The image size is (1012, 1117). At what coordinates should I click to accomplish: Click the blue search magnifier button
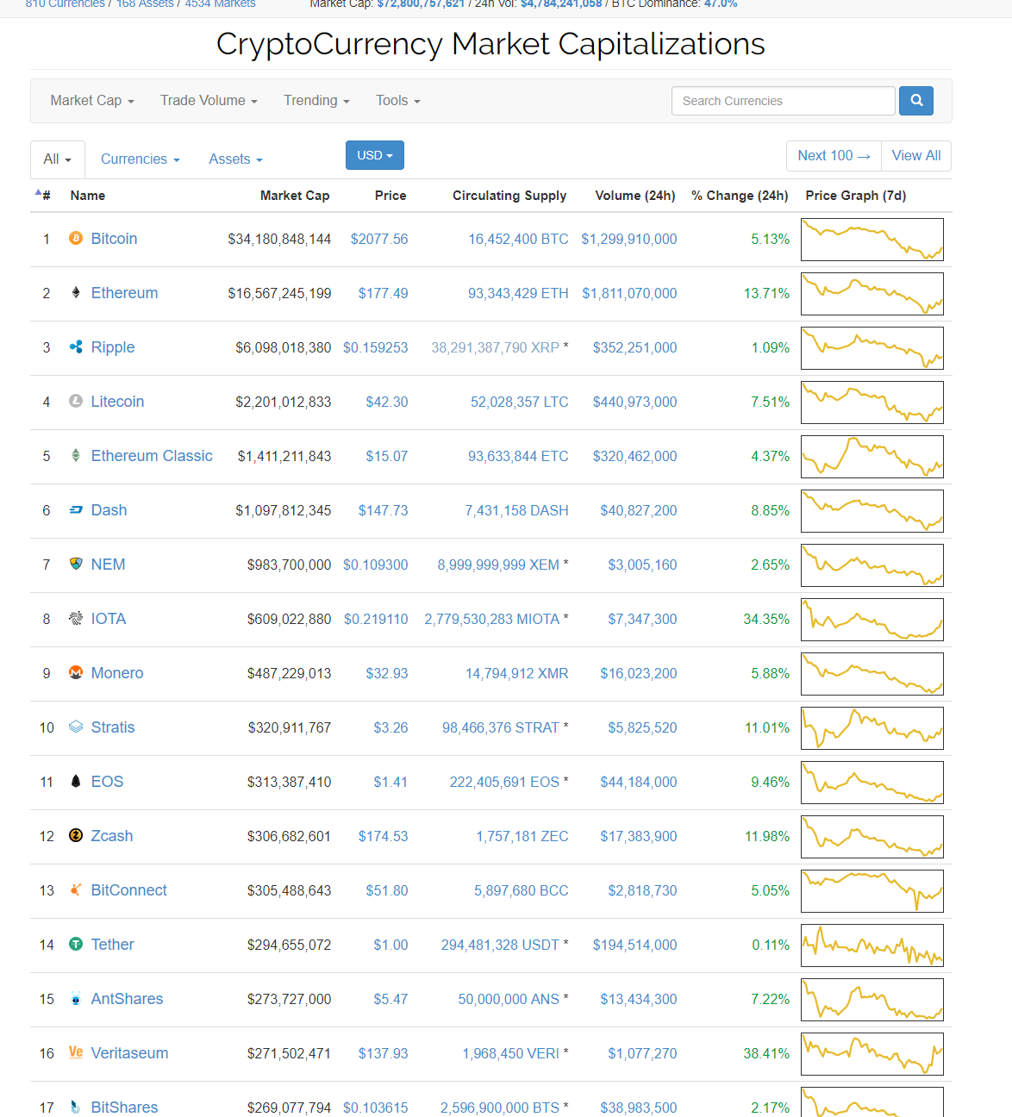pos(916,101)
